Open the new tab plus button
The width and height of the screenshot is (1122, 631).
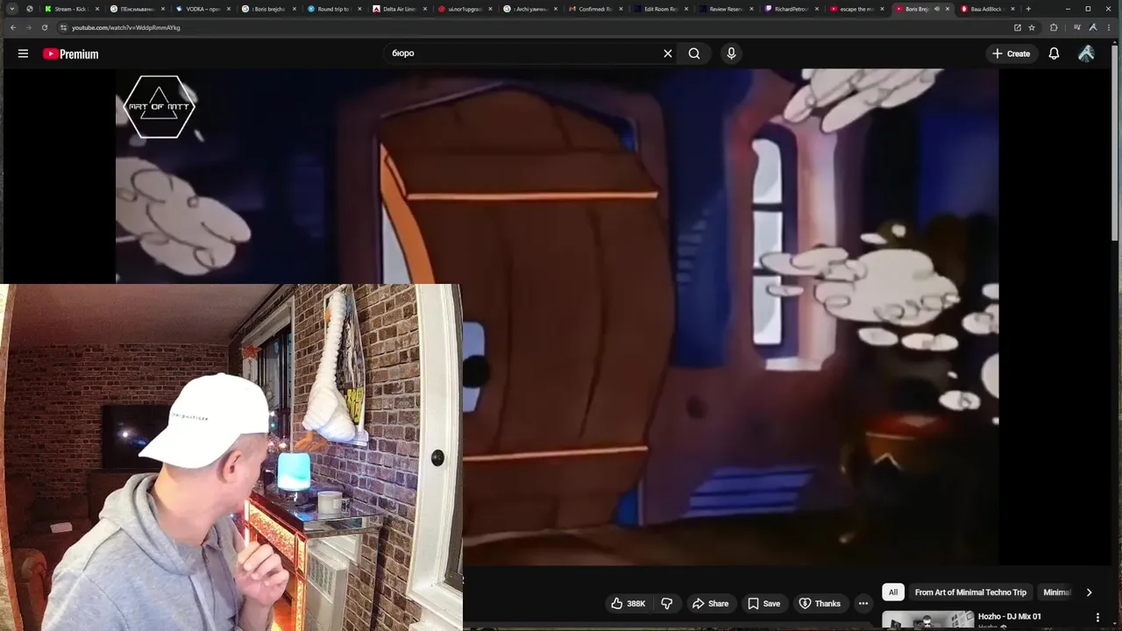pos(1028,9)
